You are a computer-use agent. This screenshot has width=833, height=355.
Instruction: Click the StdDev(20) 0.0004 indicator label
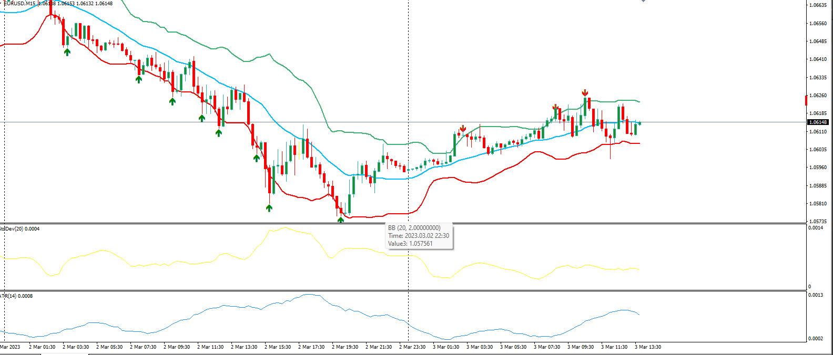click(x=19, y=228)
